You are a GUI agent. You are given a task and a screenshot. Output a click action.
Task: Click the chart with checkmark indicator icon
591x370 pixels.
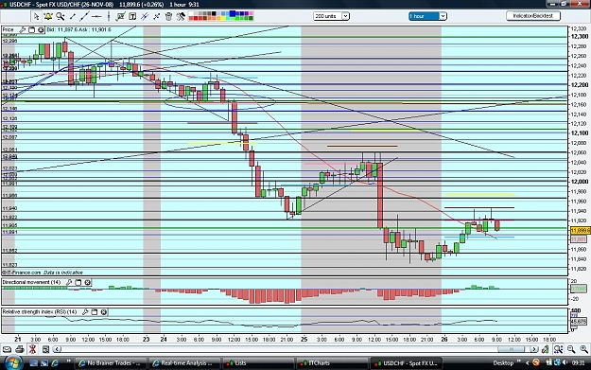pyautogui.click(x=120, y=16)
